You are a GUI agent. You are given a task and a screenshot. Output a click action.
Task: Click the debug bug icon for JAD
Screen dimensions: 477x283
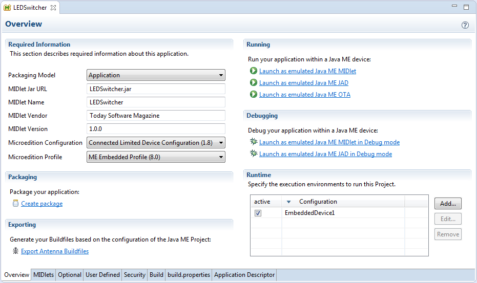coord(253,154)
